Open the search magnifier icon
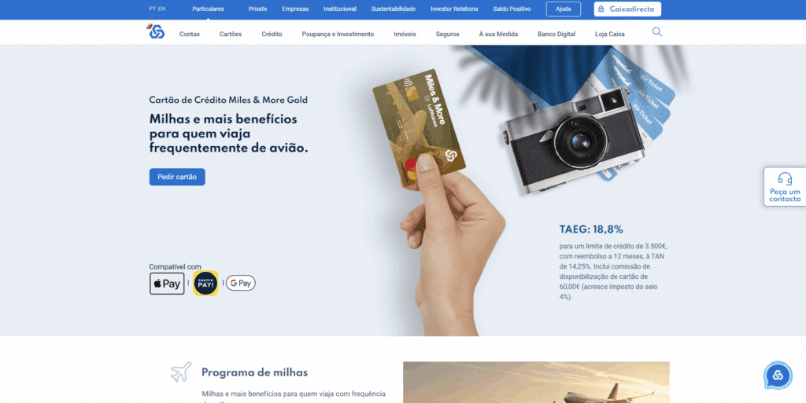 657,32
